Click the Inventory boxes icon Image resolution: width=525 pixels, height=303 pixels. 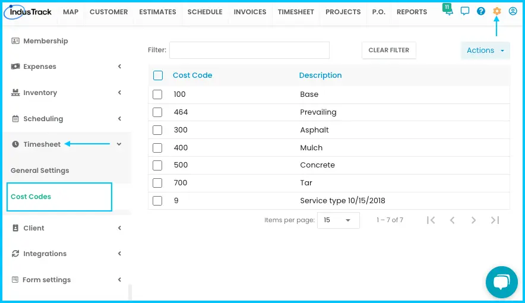pyautogui.click(x=15, y=93)
